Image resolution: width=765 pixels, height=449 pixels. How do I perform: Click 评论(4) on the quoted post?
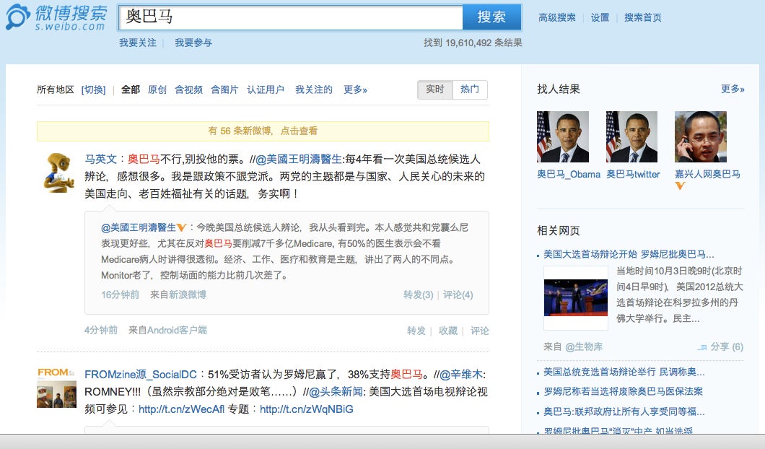458,295
